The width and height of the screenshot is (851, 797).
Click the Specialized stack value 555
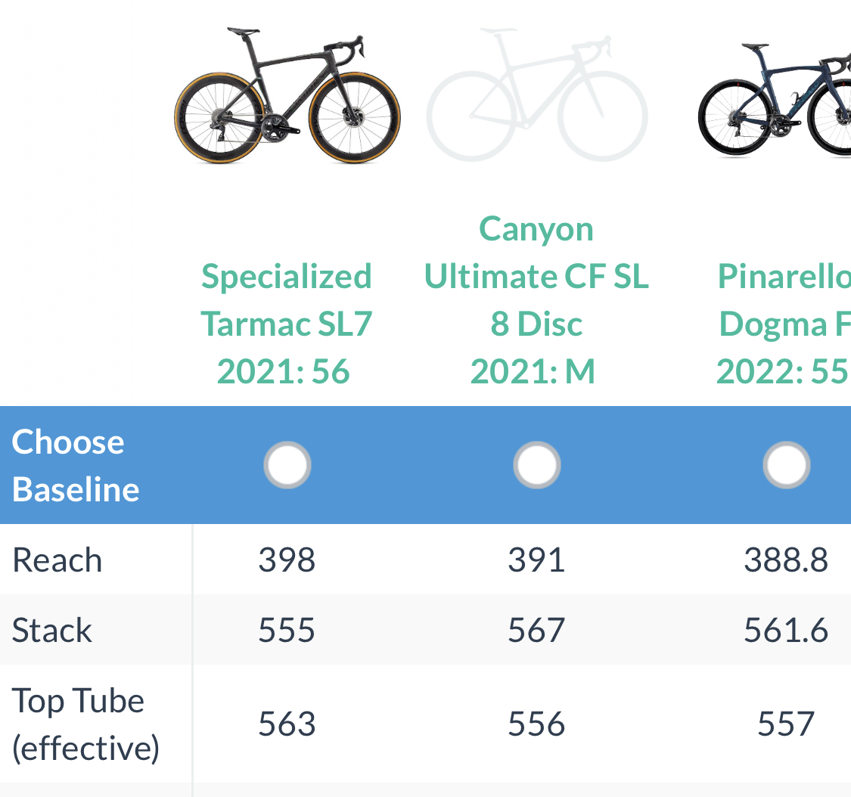click(x=287, y=631)
